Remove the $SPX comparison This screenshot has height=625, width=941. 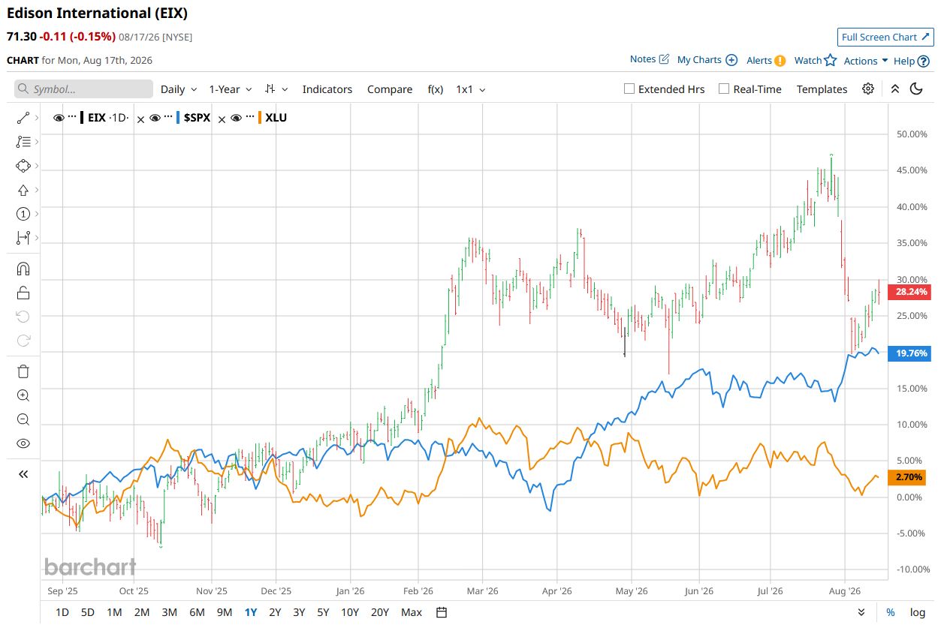(x=140, y=119)
